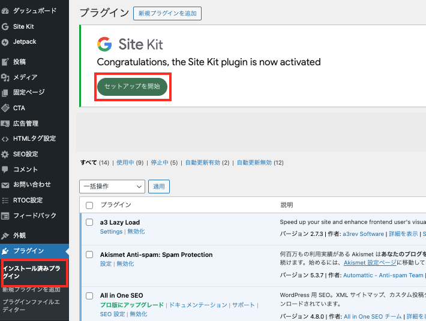Image resolution: width=426 pixels, height=321 pixels.
Task: Click the プラグイン column header
Action: click(x=116, y=205)
